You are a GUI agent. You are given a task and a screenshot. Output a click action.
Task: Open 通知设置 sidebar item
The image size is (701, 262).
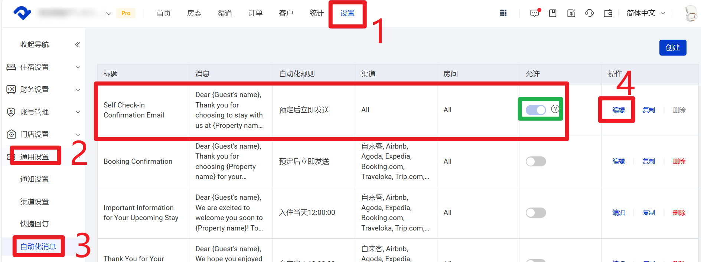coord(35,179)
